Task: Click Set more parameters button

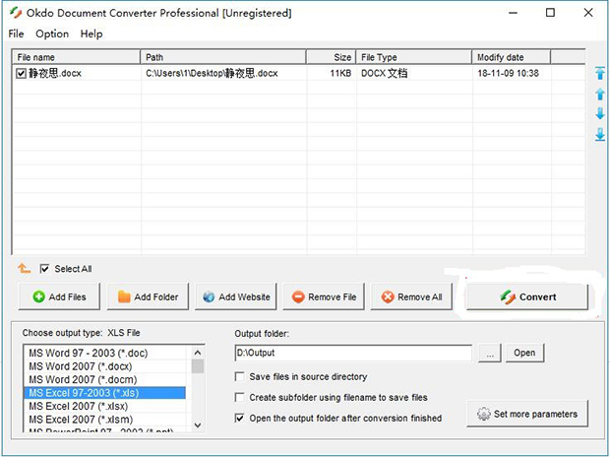Action: click(528, 415)
